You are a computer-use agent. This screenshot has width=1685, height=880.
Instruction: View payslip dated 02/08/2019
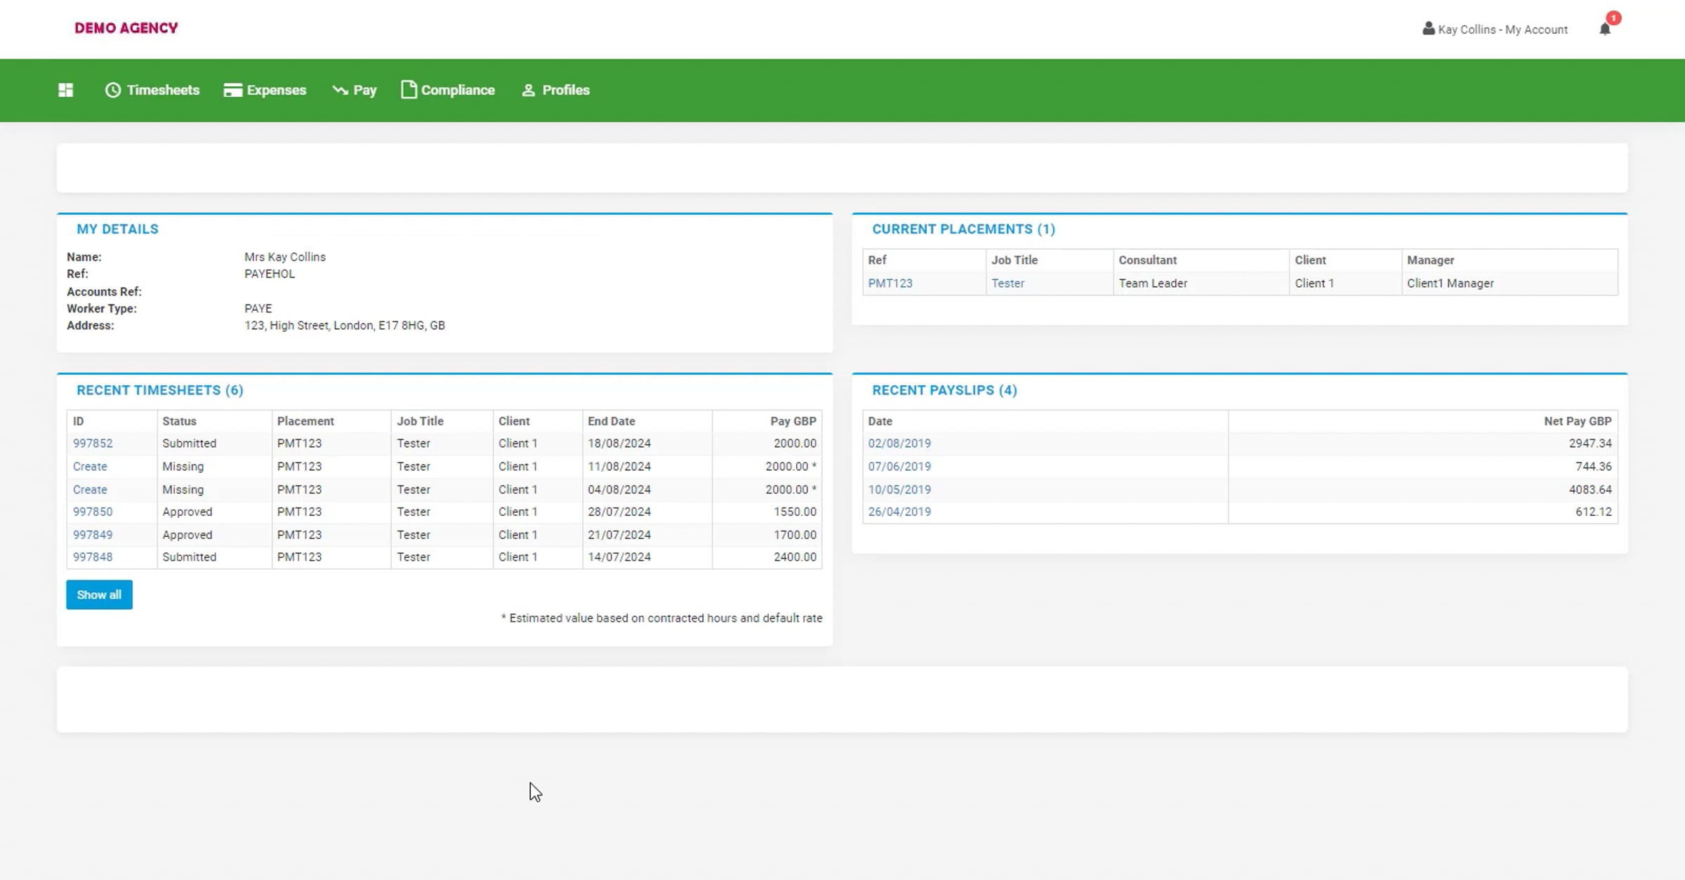pyautogui.click(x=899, y=443)
